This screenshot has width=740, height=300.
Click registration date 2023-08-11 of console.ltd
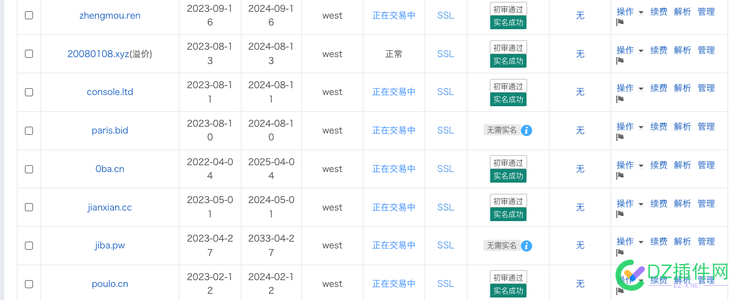[210, 92]
